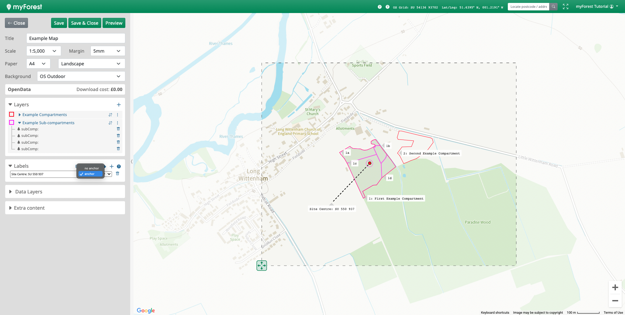Click the magenta Sub-compartments colour box
625x315 pixels.
coord(12,123)
